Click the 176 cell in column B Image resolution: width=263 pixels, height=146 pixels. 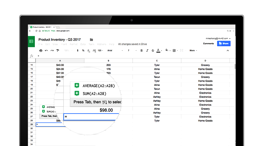(108, 69)
